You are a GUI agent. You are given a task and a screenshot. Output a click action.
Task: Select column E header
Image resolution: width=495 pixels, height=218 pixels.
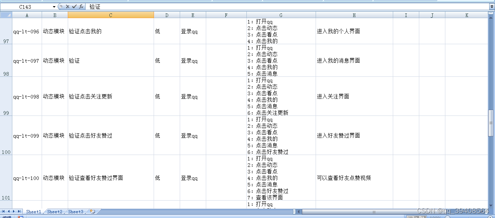193,15
